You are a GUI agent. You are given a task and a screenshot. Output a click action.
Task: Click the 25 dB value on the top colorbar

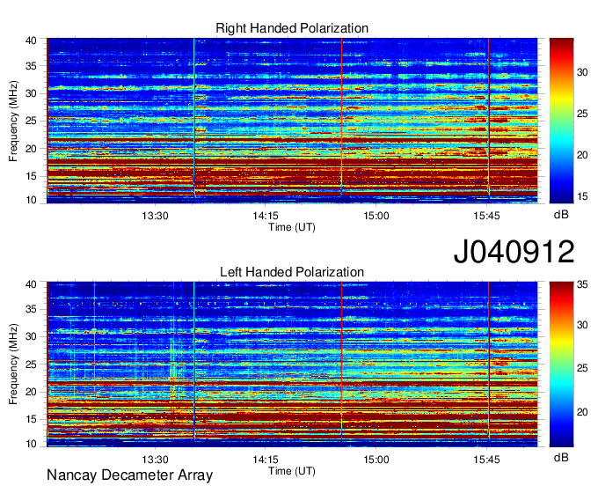(x=582, y=114)
